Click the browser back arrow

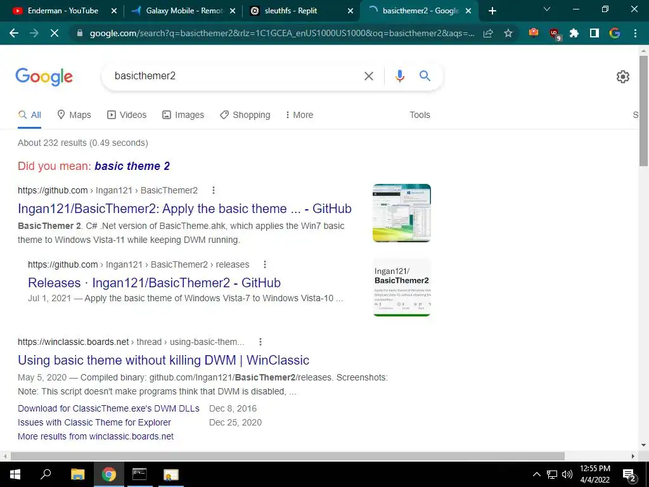click(x=14, y=33)
